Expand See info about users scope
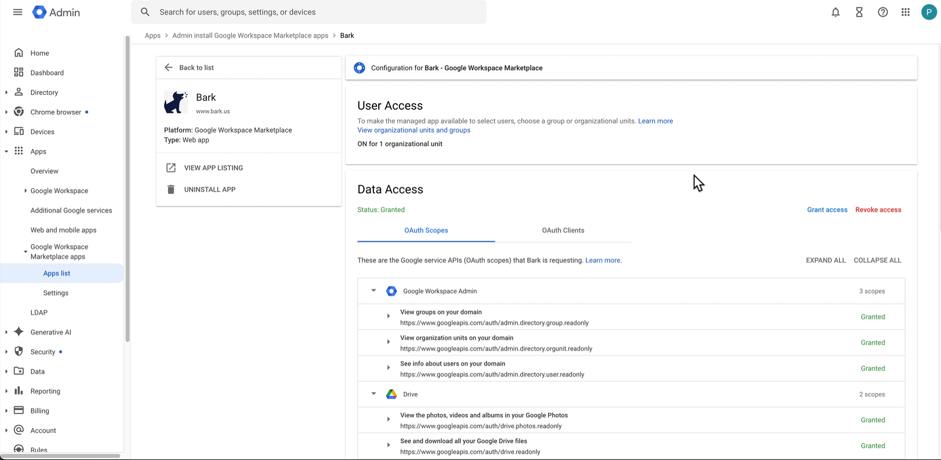The width and height of the screenshot is (941, 460). 389,368
